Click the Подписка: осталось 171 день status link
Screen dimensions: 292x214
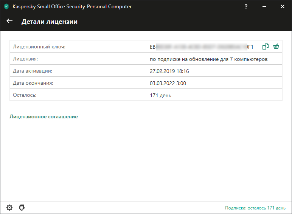(255, 208)
